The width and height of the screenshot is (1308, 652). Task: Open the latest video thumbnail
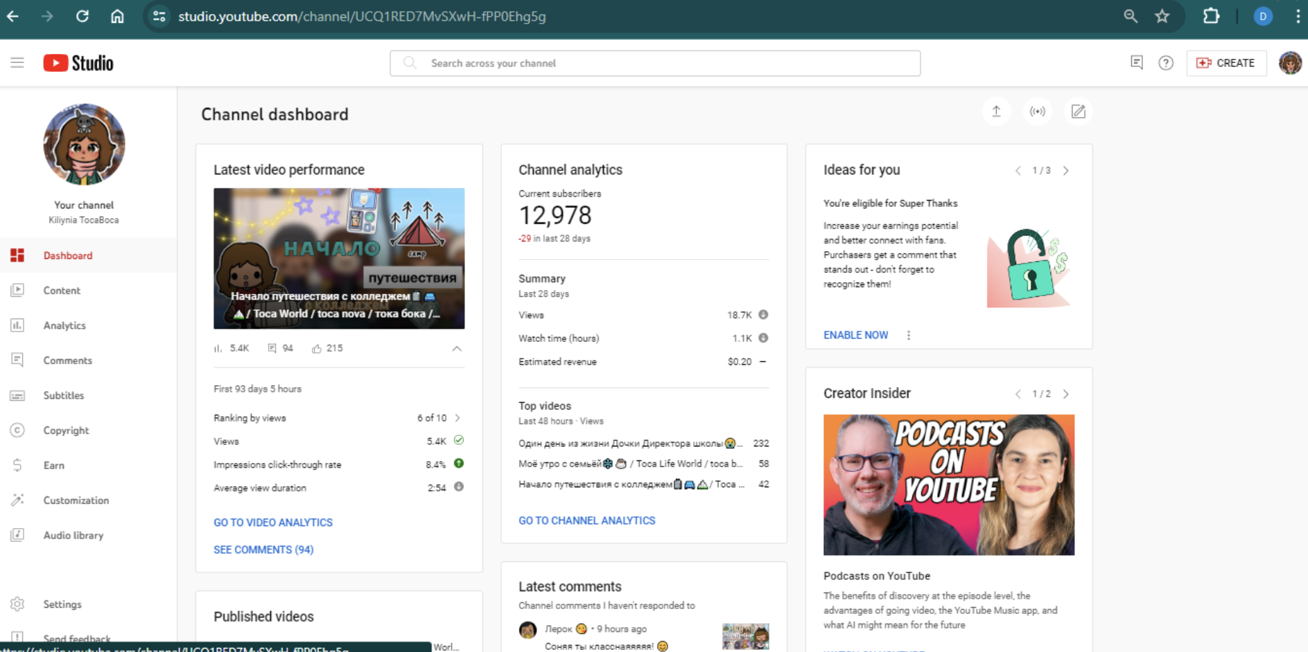339,258
